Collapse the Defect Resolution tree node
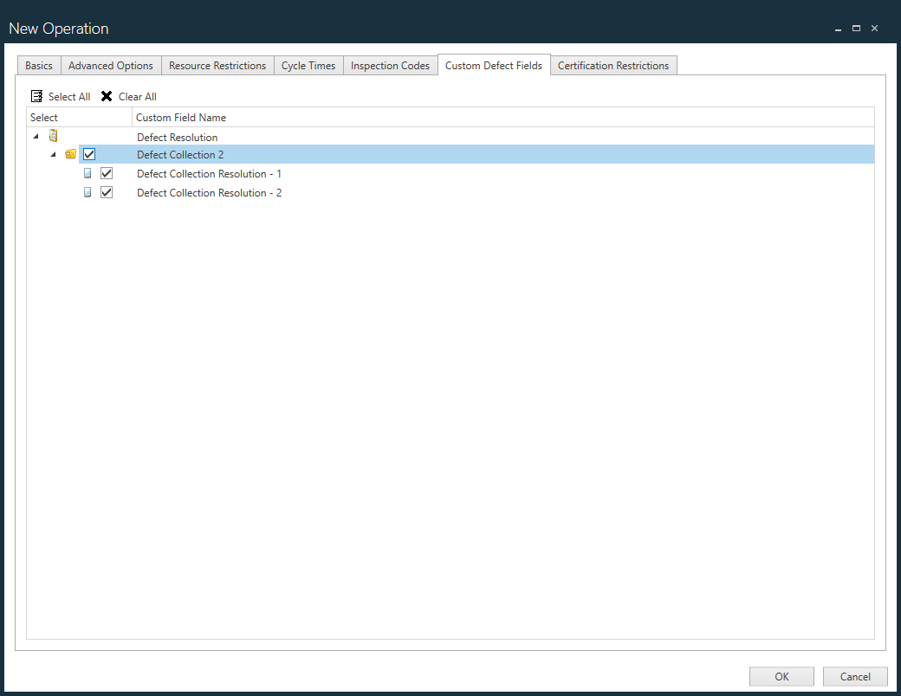901x696 pixels. [x=36, y=135]
